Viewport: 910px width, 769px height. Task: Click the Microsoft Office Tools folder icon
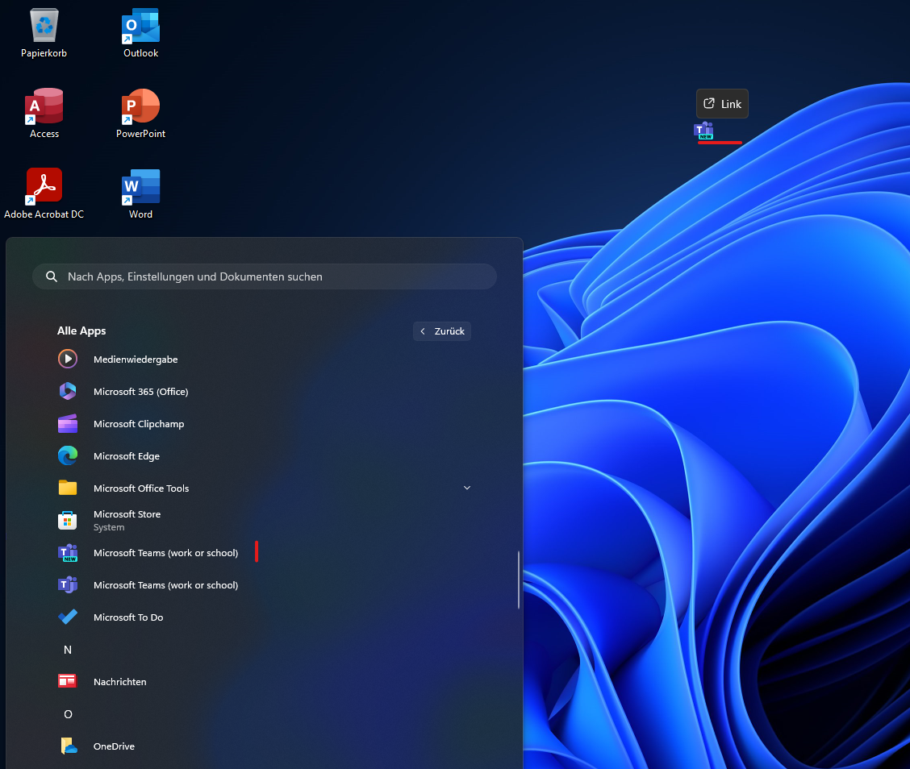68,488
